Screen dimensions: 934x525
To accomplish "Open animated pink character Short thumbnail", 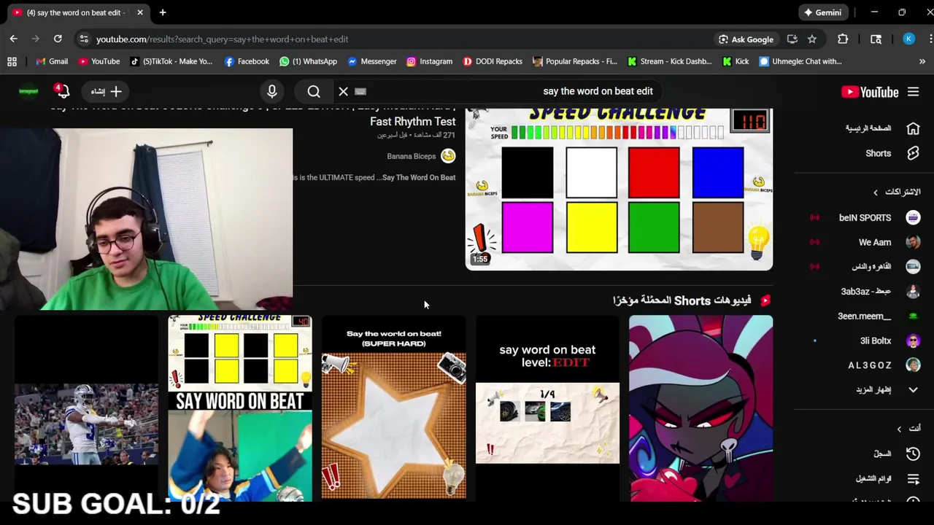I will tap(700, 408).
